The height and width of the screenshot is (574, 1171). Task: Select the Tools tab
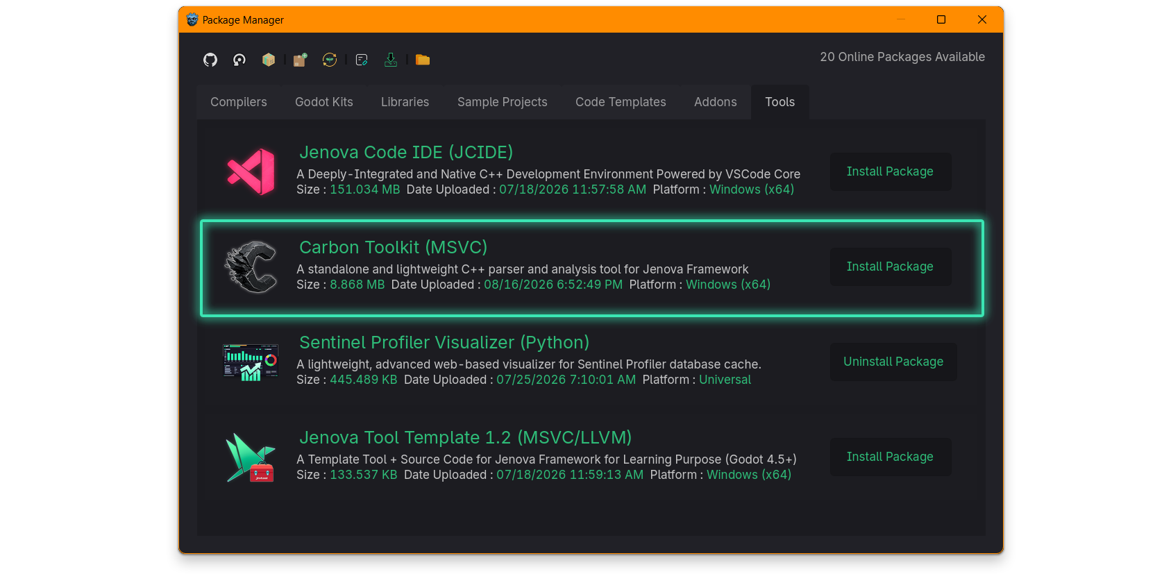click(x=780, y=102)
